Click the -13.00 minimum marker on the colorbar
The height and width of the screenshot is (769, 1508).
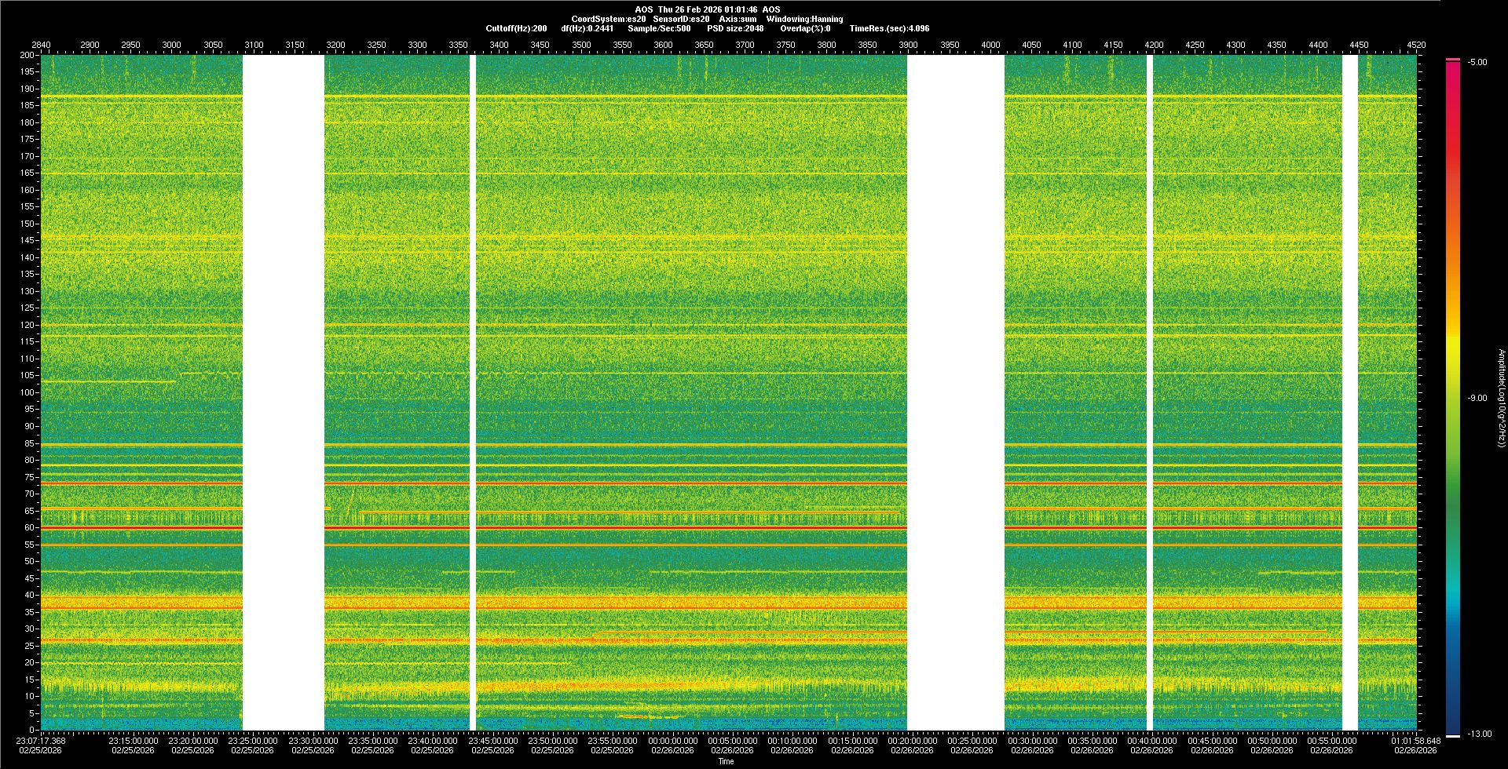pyautogui.click(x=1477, y=734)
